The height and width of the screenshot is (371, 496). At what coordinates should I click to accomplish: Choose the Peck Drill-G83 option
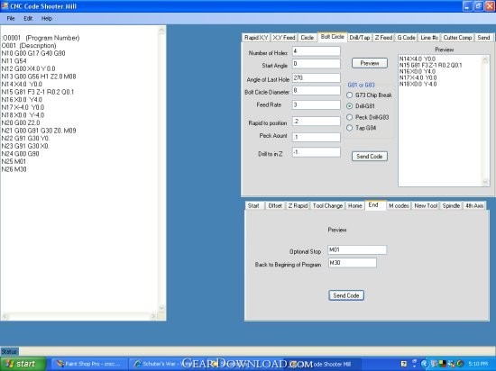click(350, 117)
